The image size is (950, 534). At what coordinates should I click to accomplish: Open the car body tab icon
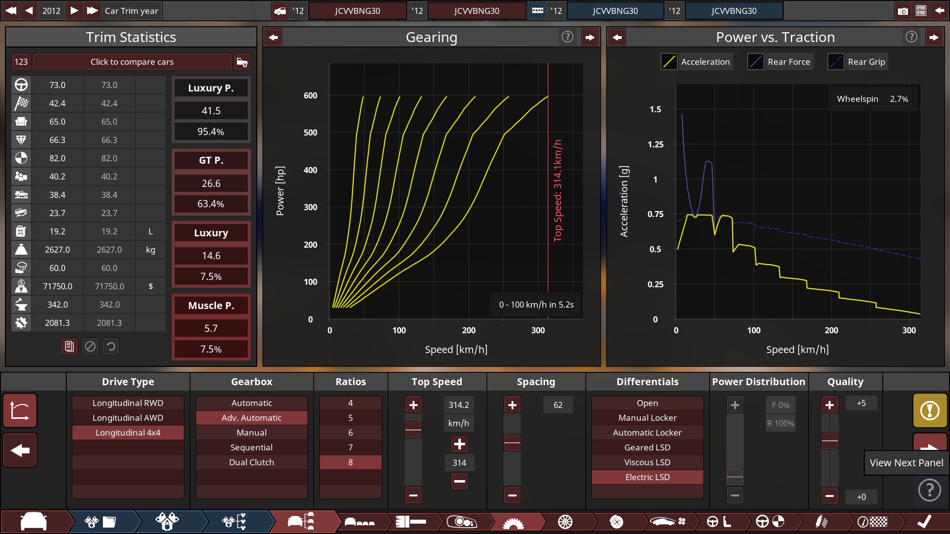point(34,522)
